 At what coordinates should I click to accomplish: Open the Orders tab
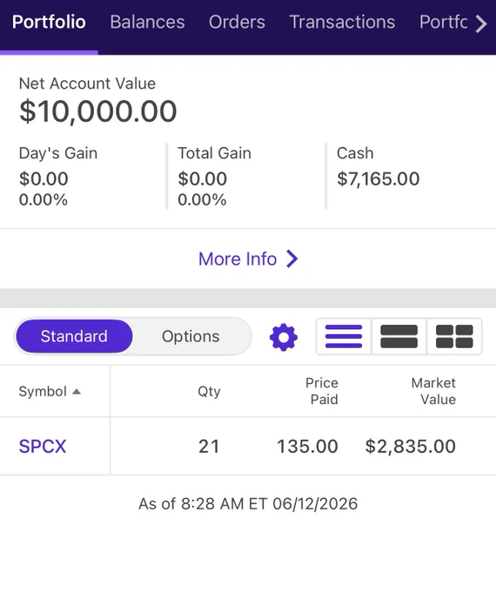tap(237, 22)
